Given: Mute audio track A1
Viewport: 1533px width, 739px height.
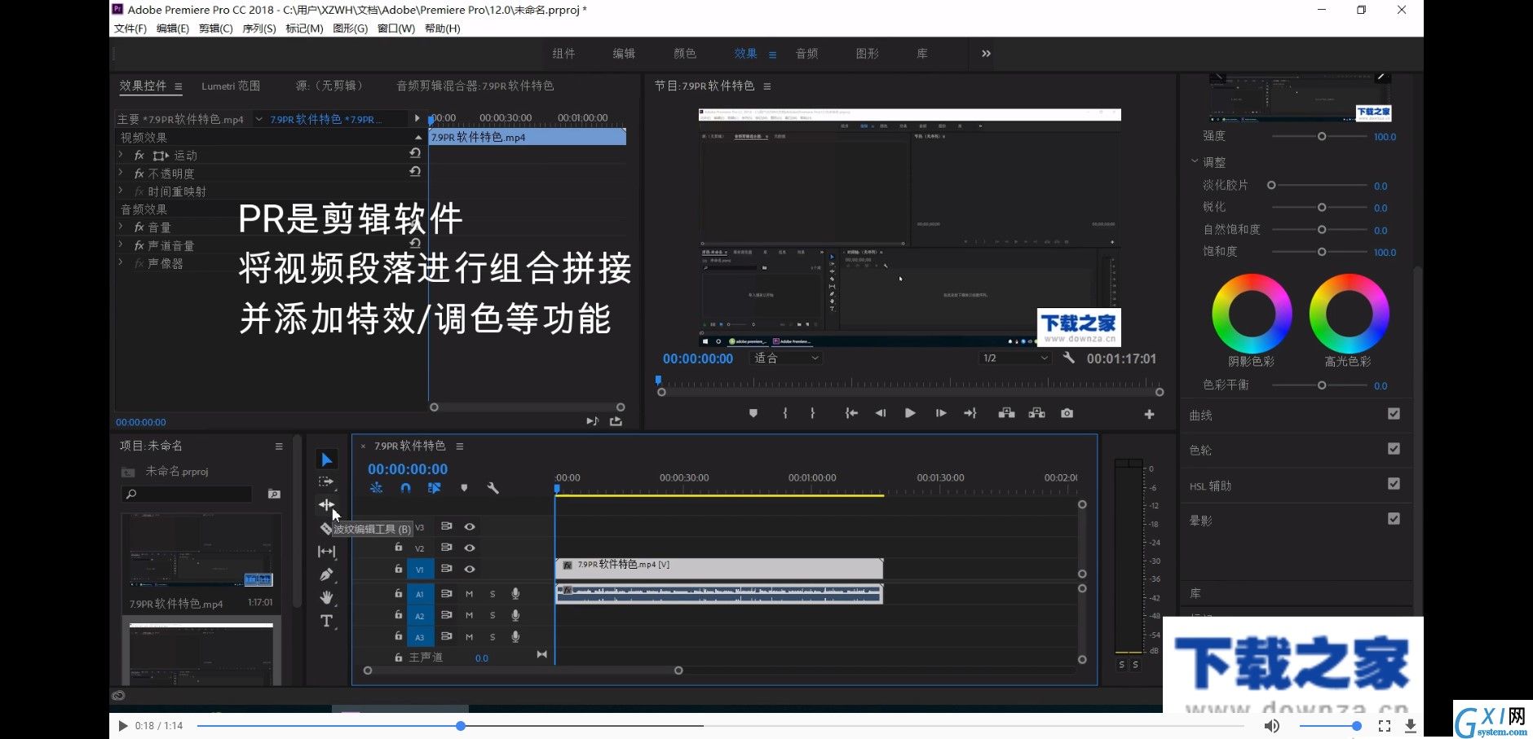Looking at the screenshot, I should 469,594.
